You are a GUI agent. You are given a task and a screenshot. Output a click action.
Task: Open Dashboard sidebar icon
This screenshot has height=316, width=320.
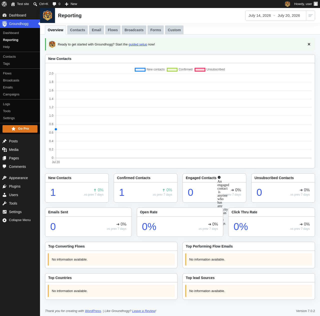pyautogui.click(x=4, y=15)
